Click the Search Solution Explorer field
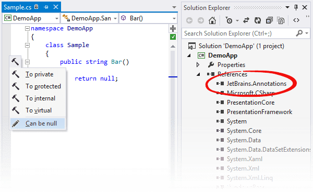Image resolution: width=313 pixels, height=192 pixels. tap(239, 33)
